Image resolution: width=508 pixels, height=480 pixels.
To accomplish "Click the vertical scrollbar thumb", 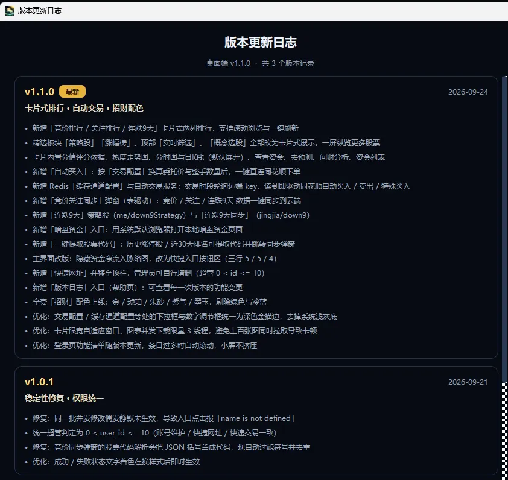I will click(x=504, y=230).
